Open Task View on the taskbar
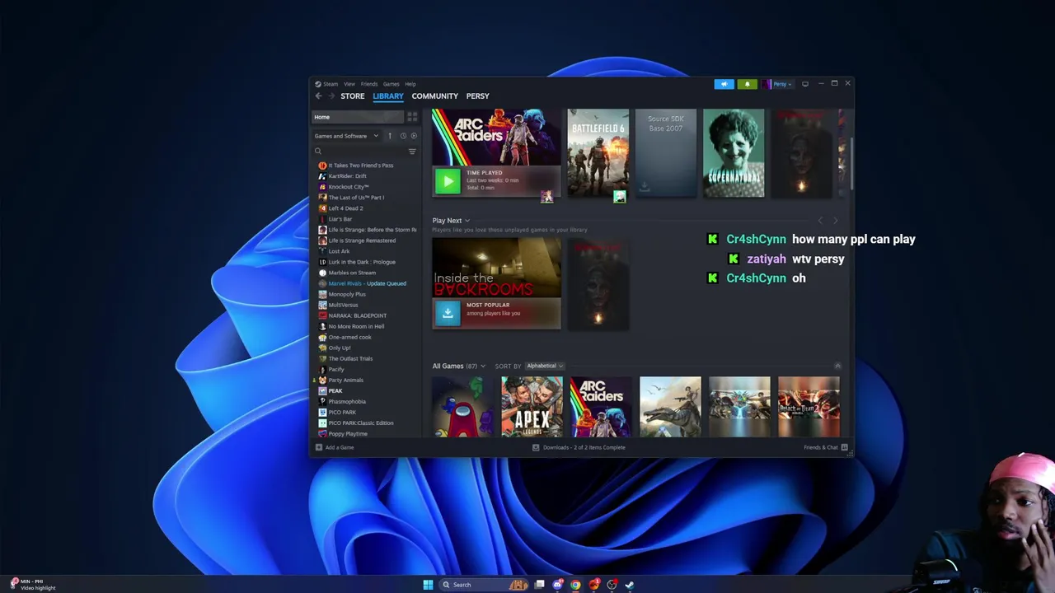Image resolution: width=1055 pixels, height=593 pixels. pyautogui.click(x=539, y=585)
